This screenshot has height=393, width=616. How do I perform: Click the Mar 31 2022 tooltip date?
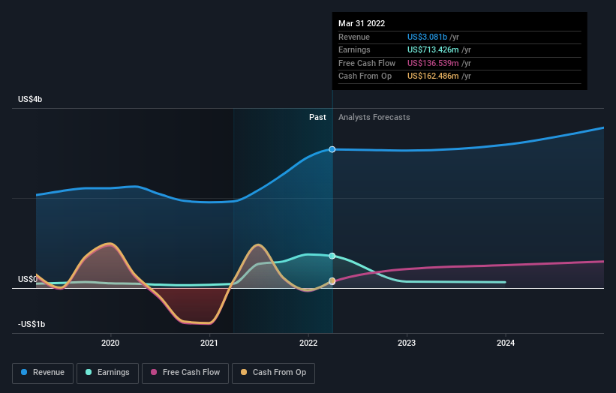coord(362,23)
